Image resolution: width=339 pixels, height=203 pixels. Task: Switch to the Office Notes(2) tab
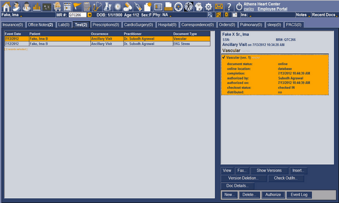tap(40, 25)
